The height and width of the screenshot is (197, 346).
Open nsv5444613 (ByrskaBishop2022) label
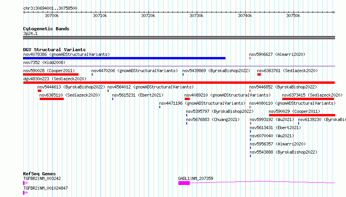(71, 87)
